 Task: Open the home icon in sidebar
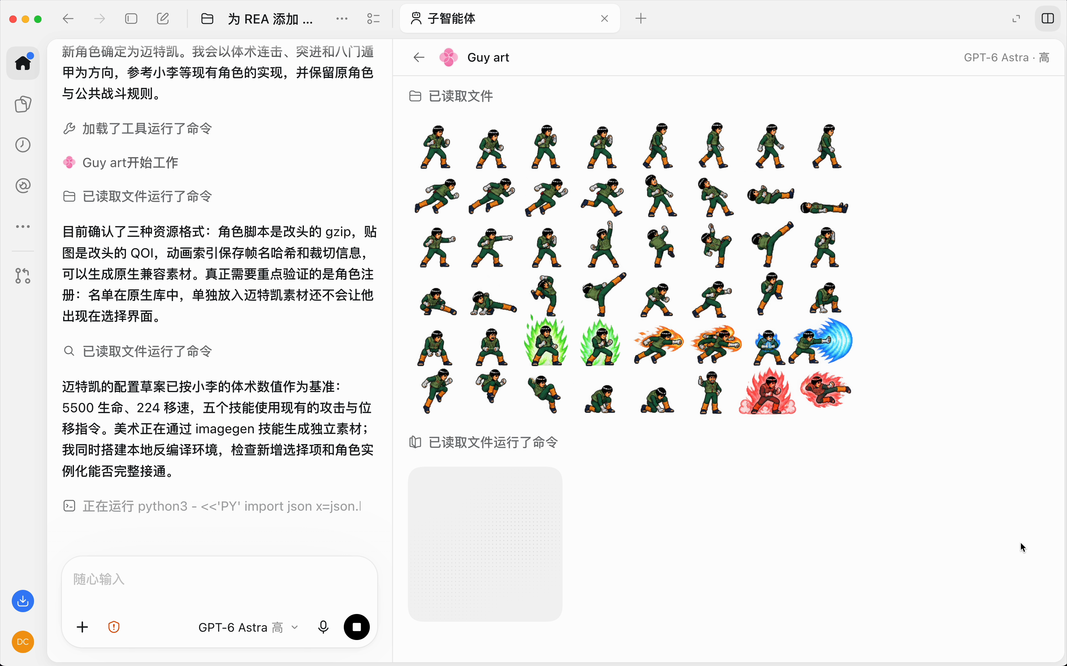23,63
